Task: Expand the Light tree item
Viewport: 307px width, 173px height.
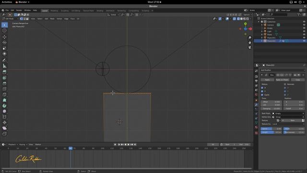Action: coord(262,31)
